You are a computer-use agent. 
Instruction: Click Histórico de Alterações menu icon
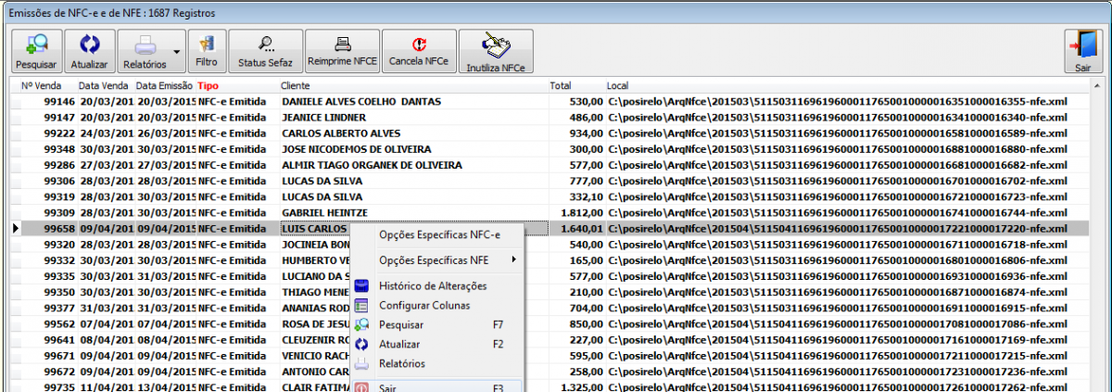362,285
